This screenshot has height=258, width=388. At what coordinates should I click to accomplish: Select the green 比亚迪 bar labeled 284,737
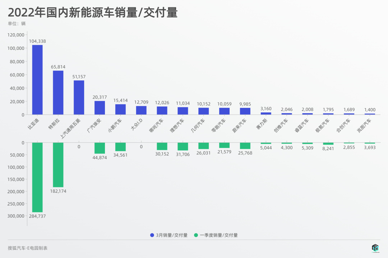(x=37, y=177)
